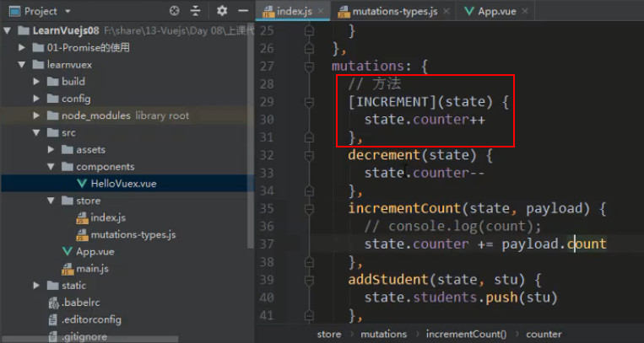The width and height of the screenshot is (644, 343).
Task: Expand the node_modules folder
Action: 36,115
